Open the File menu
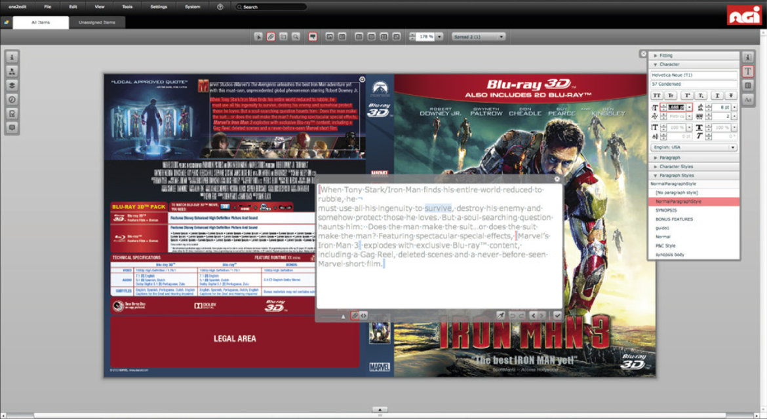 (47, 7)
